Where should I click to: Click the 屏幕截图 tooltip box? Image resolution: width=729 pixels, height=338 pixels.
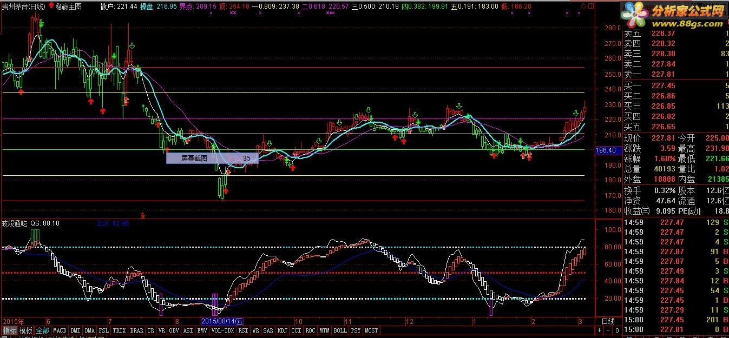(x=212, y=158)
